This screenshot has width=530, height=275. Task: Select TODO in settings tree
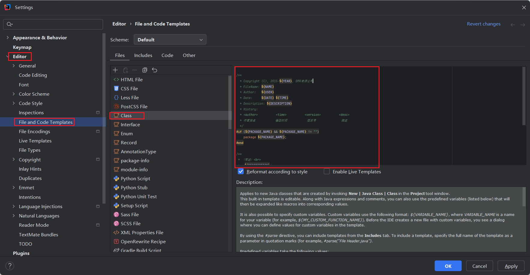[25, 244]
